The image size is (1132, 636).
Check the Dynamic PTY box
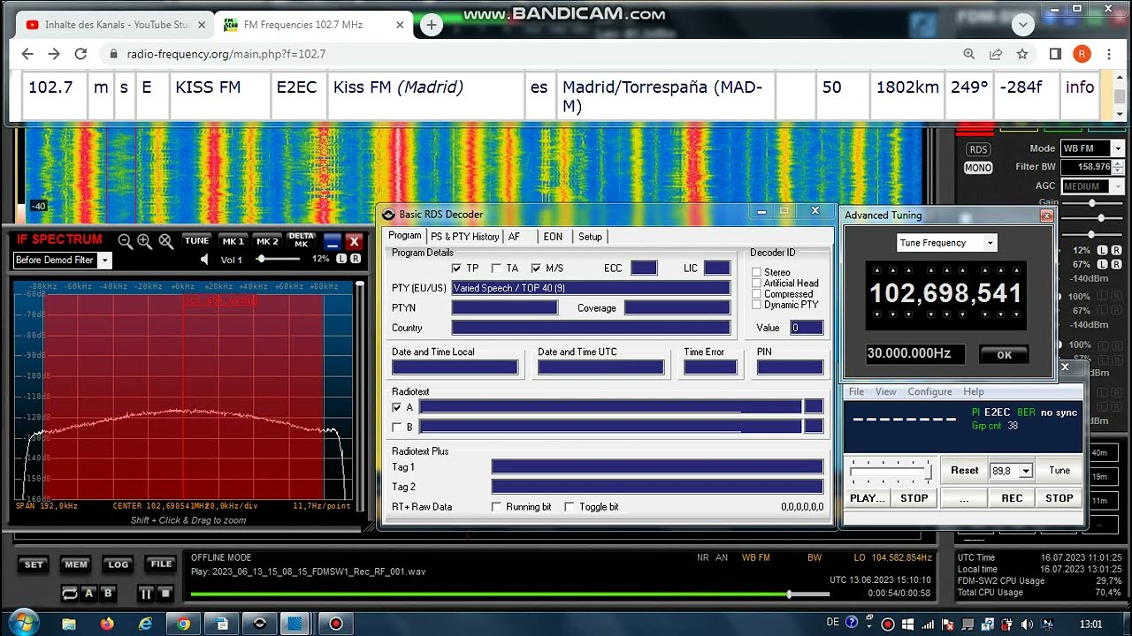(x=756, y=305)
